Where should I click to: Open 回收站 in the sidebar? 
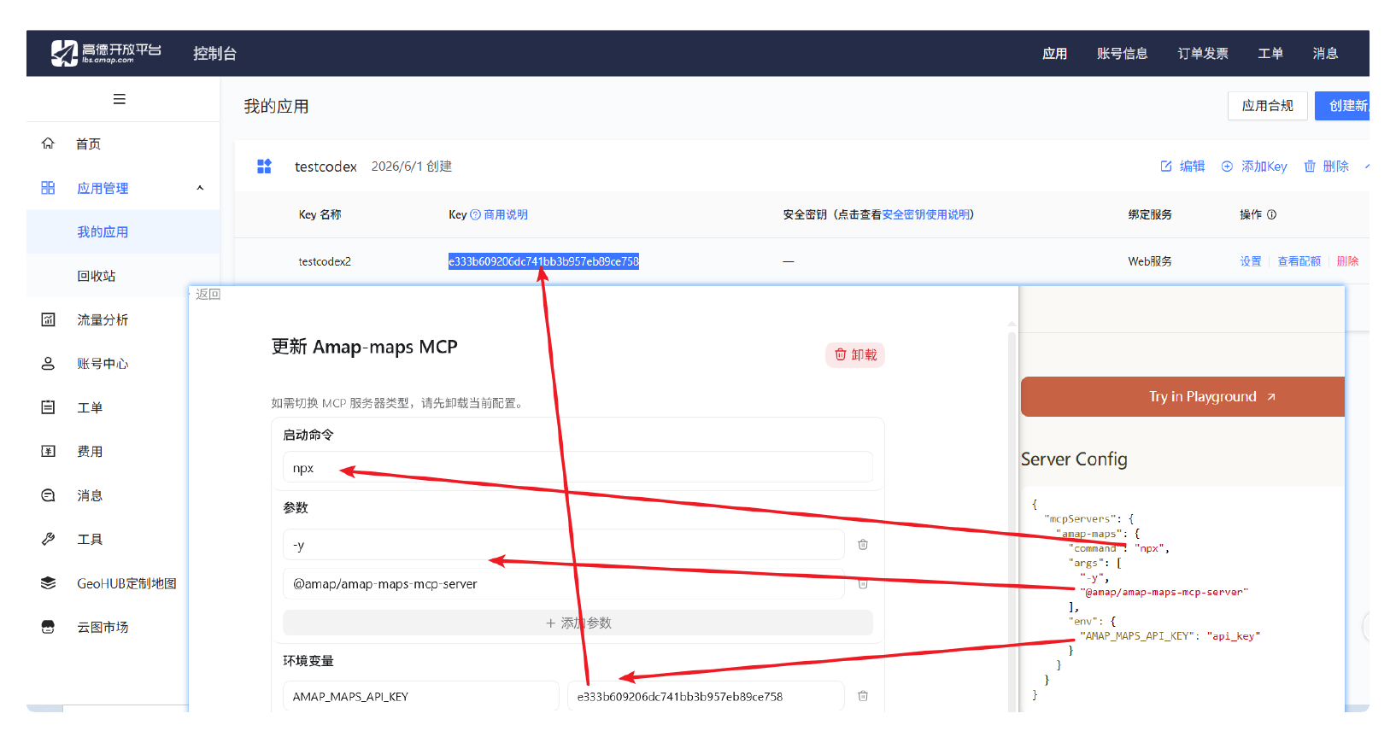click(x=97, y=276)
